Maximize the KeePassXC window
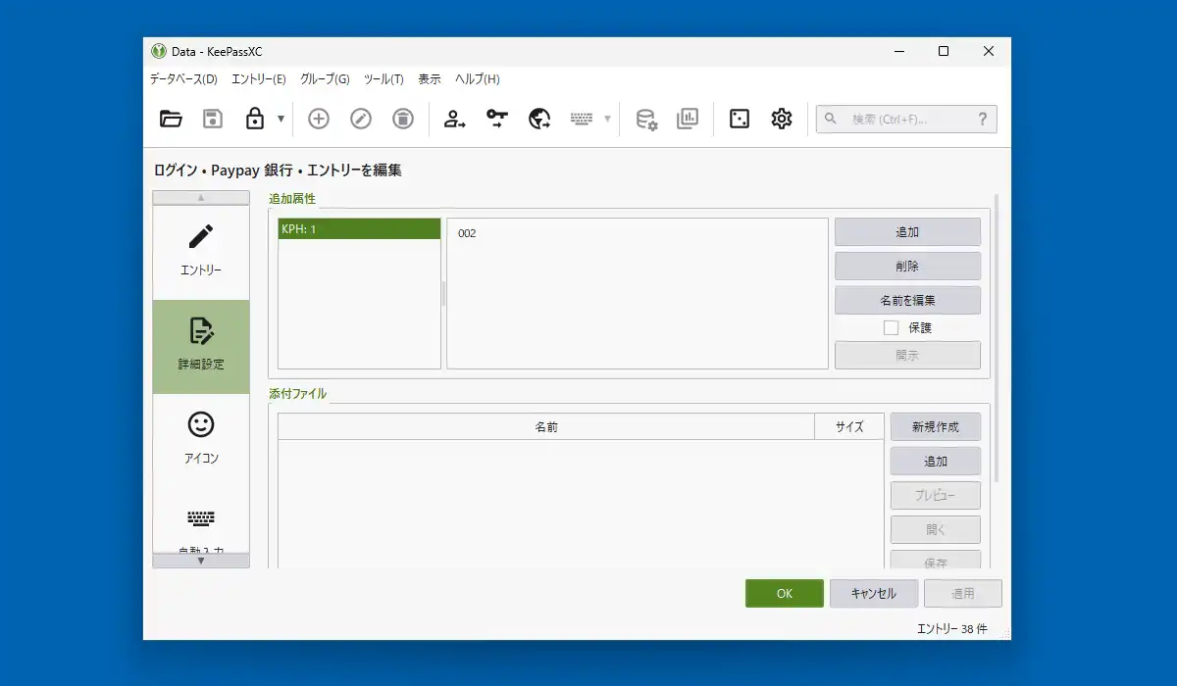The image size is (1177, 686). pyautogui.click(x=944, y=51)
